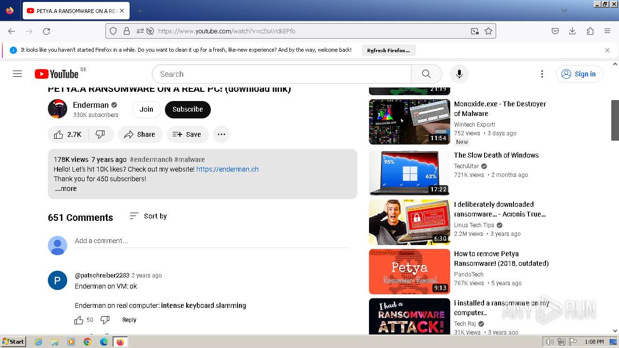The width and height of the screenshot is (619, 348).
Task: Open Firefox extensions menu
Action: (x=590, y=31)
